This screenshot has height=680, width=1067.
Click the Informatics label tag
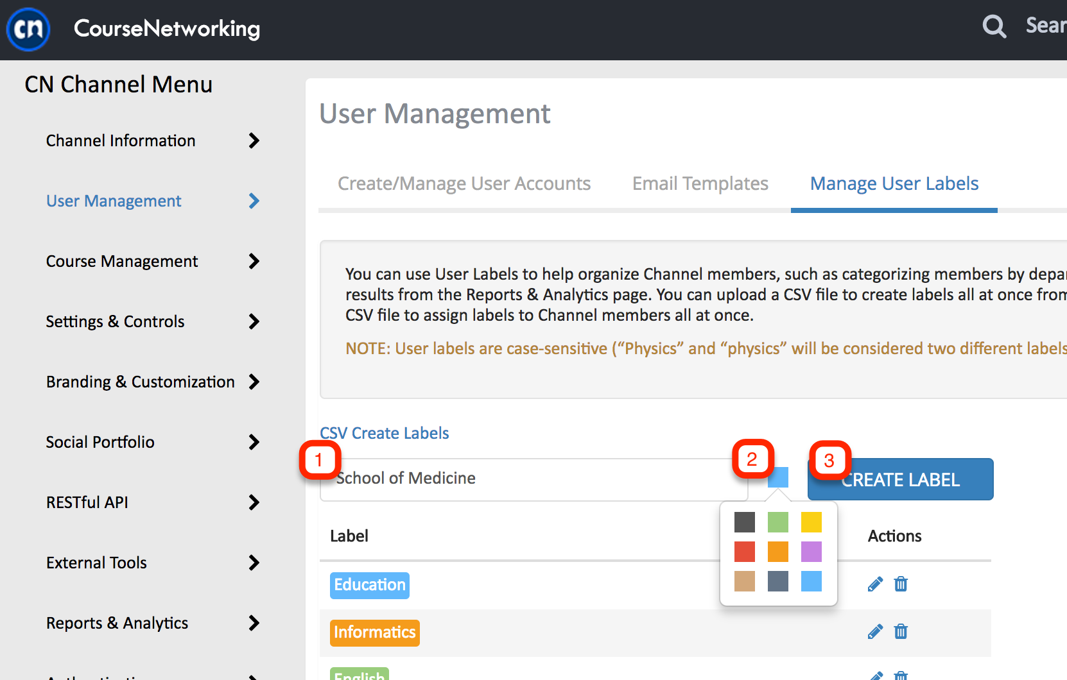(375, 633)
